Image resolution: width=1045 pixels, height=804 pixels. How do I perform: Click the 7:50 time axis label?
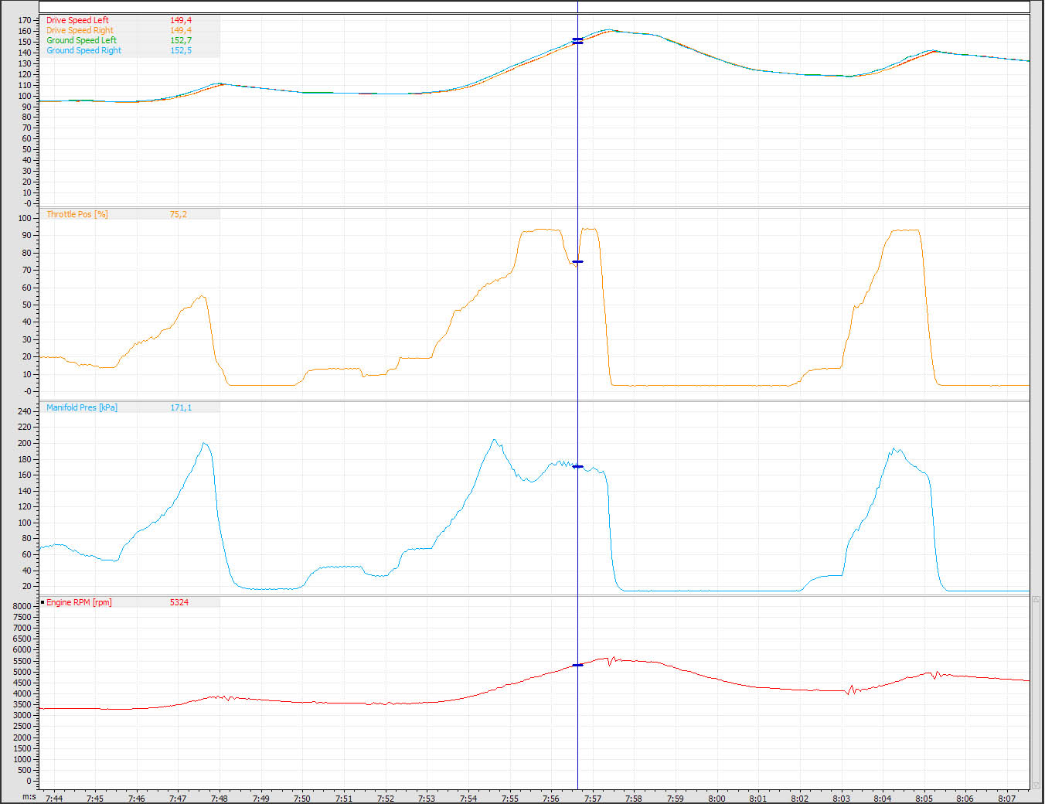pos(302,799)
